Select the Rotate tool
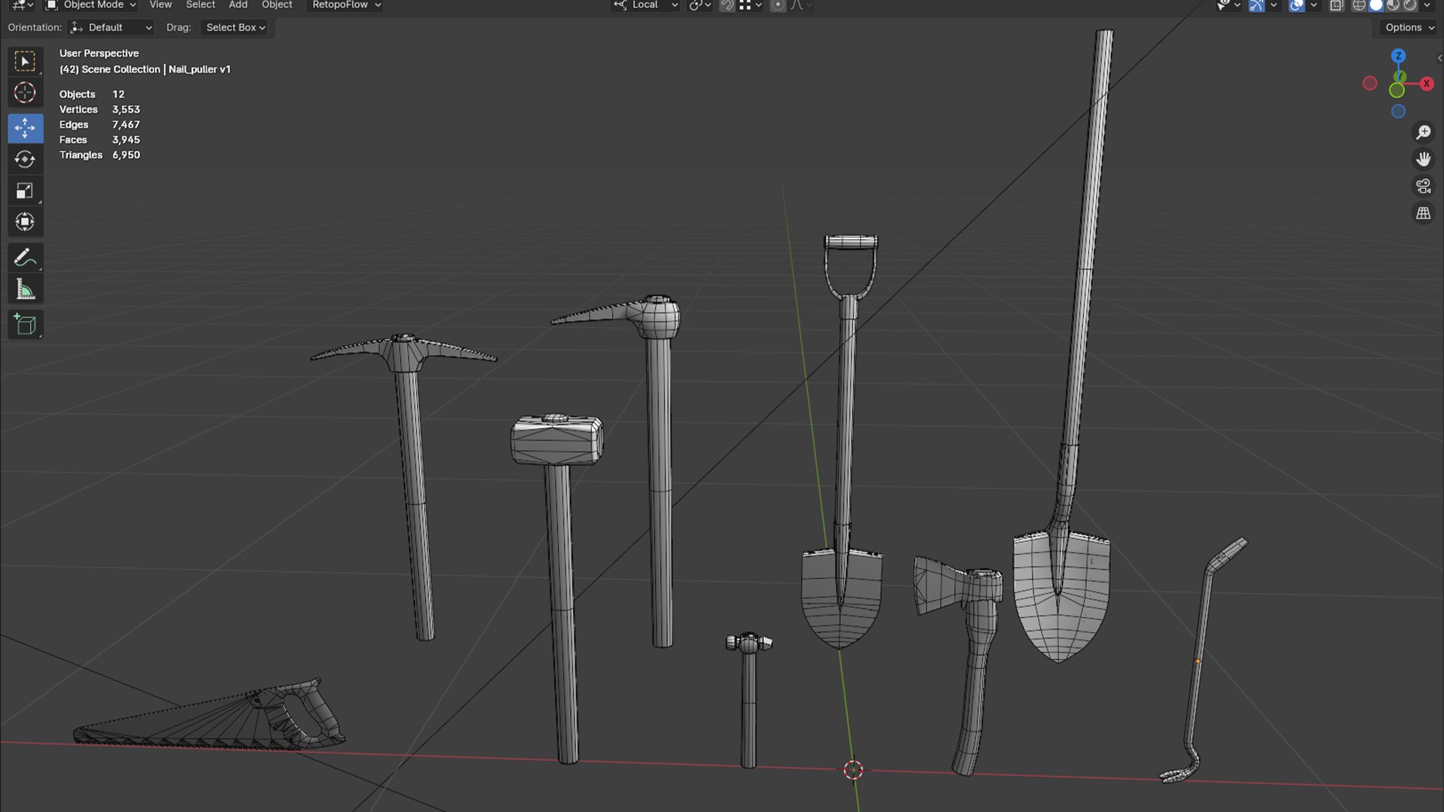The image size is (1444, 812). click(x=25, y=159)
